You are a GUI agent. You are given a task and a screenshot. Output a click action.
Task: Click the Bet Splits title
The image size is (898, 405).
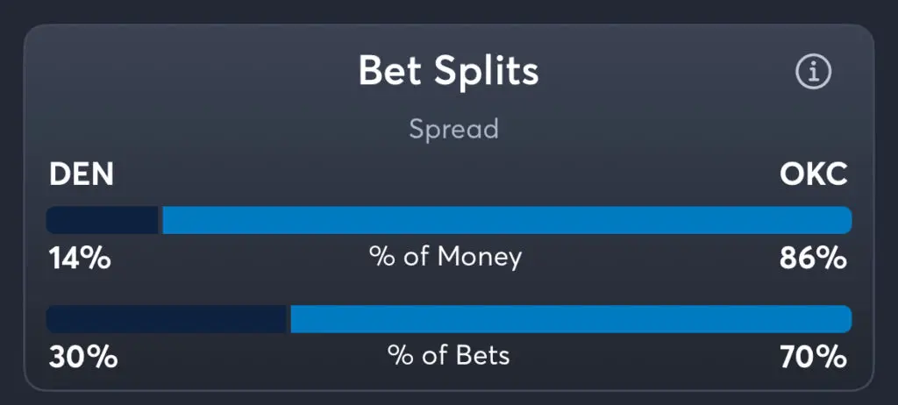tap(448, 72)
